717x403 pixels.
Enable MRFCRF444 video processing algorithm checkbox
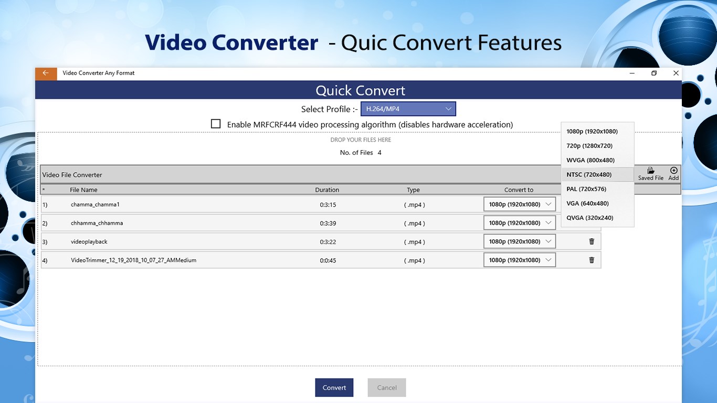pyautogui.click(x=216, y=123)
